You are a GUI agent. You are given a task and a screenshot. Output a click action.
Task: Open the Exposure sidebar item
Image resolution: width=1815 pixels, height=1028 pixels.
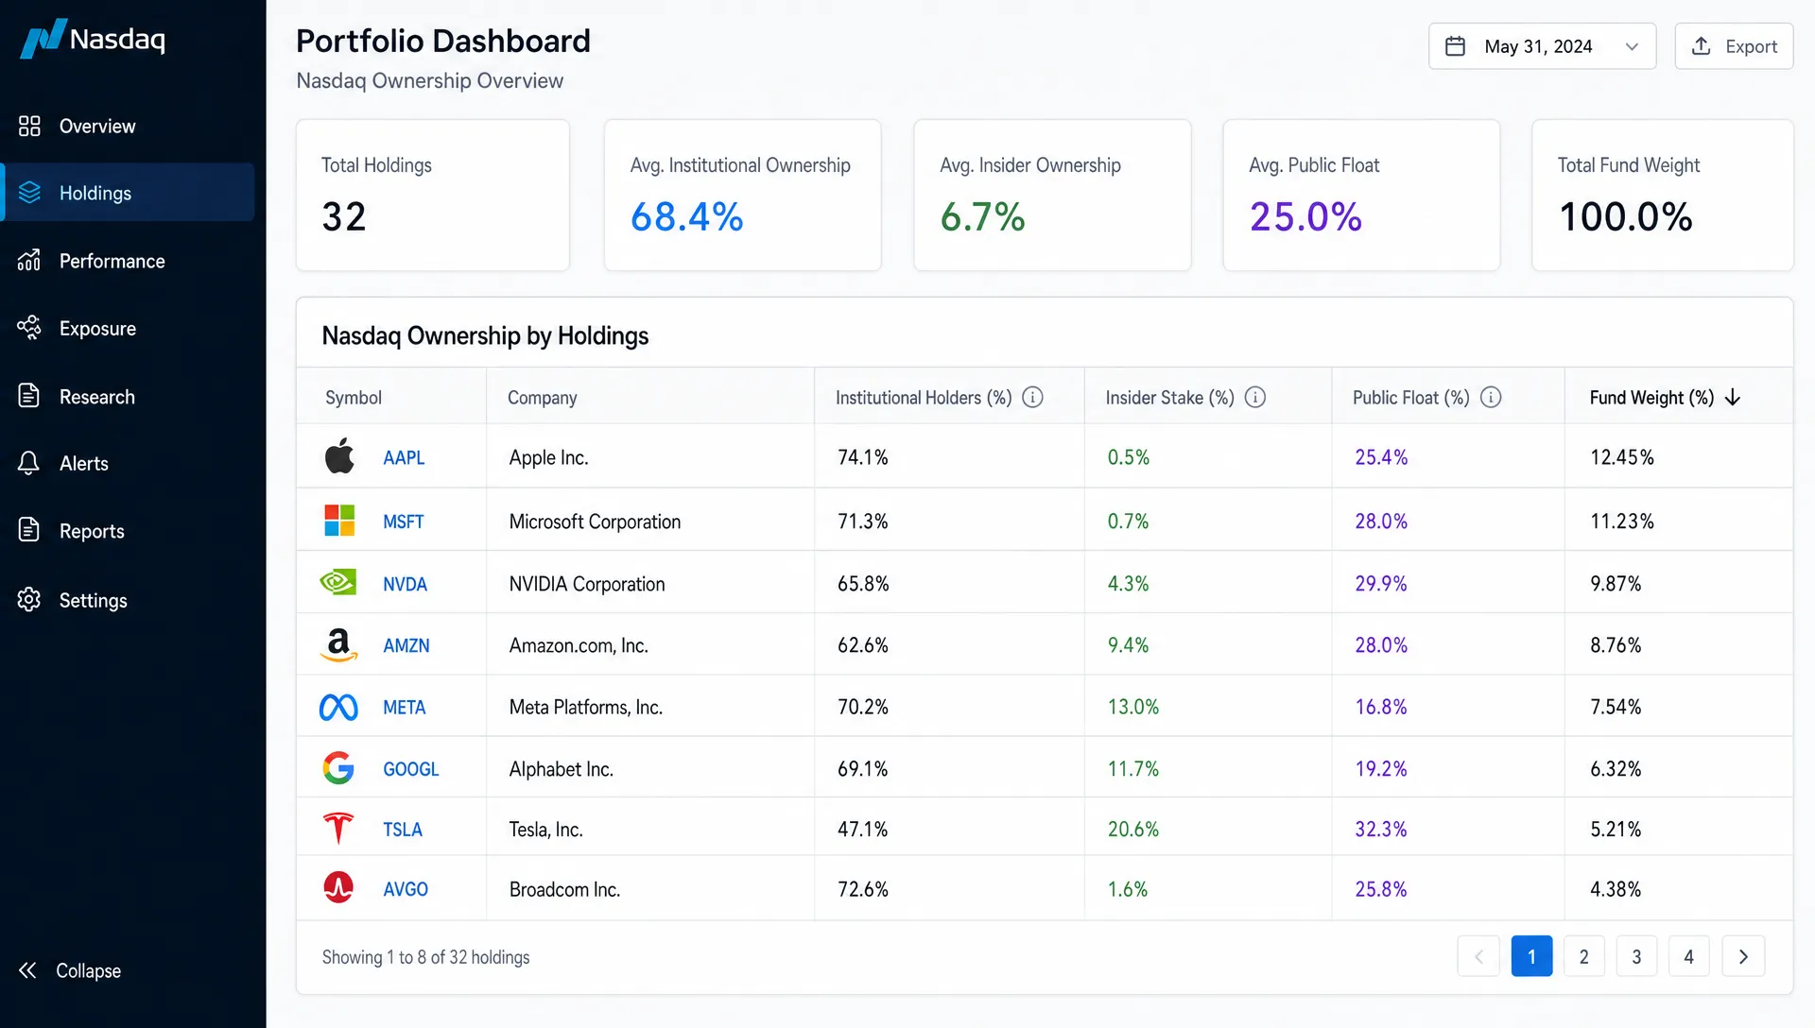[x=128, y=329]
